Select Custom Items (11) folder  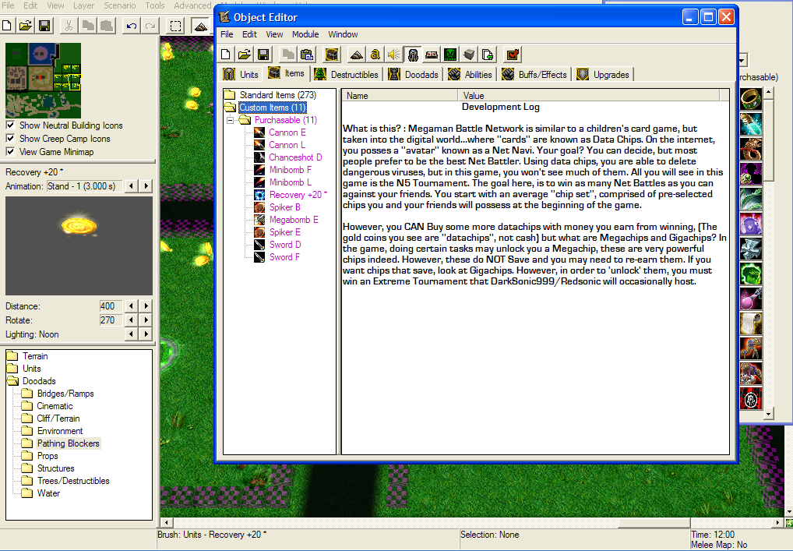pos(272,108)
